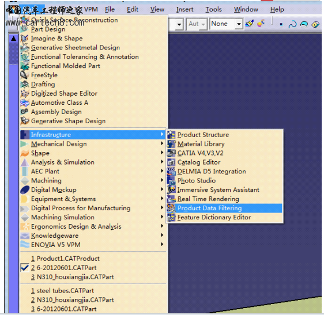Open Functional Tolerancing & Annotation workbench
The width and height of the screenshot is (324, 315).
(93, 57)
